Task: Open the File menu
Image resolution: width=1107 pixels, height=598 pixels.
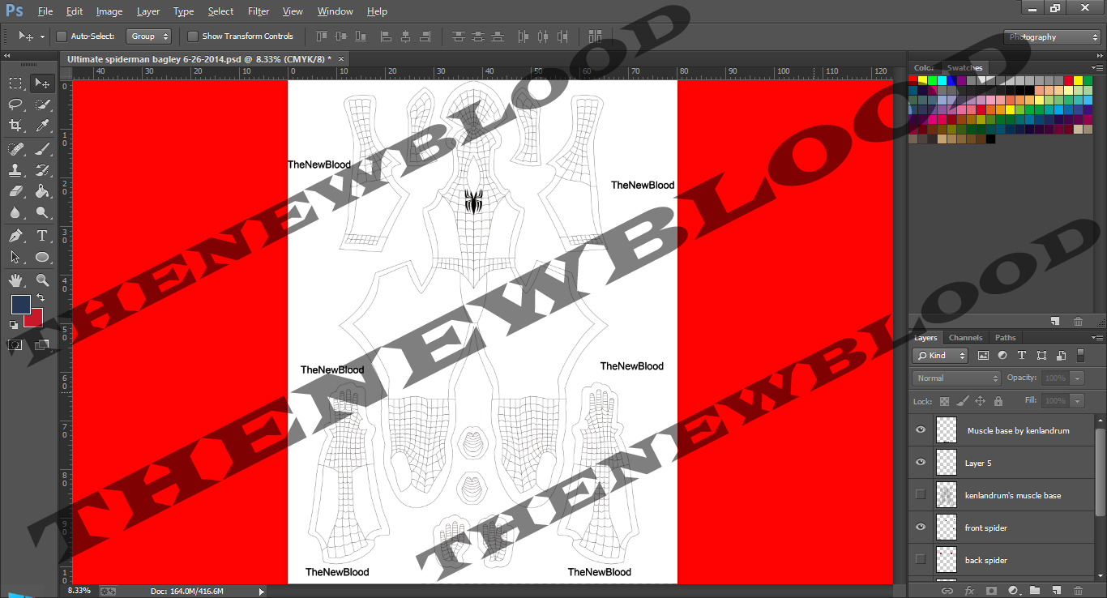Action: (x=45, y=11)
